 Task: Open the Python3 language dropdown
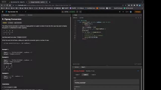75,18
